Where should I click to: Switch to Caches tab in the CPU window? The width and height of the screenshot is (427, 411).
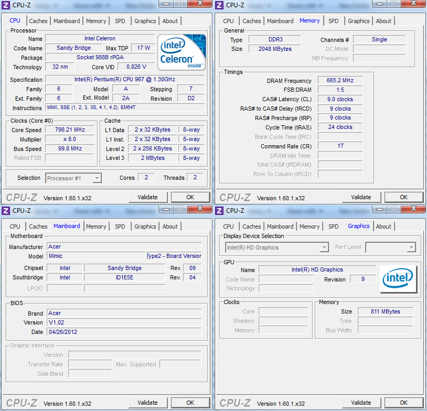pyautogui.click(x=38, y=21)
